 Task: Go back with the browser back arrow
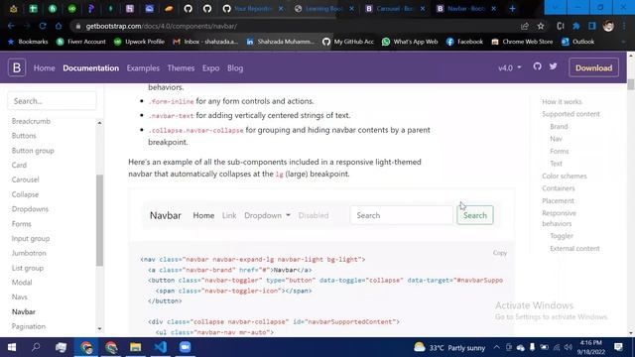[x=11, y=26]
